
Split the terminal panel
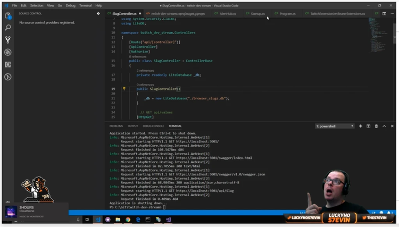[x=368, y=126]
